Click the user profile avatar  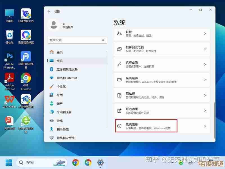[x=53, y=25]
